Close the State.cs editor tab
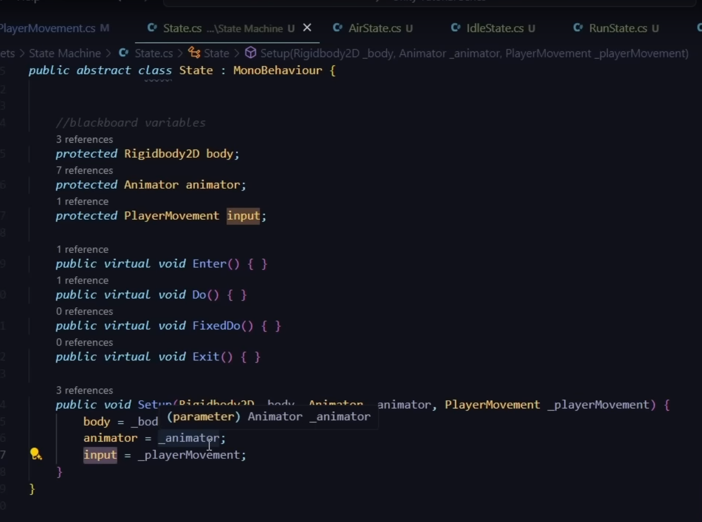The height and width of the screenshot is (522, 702). tap(307, 28)
